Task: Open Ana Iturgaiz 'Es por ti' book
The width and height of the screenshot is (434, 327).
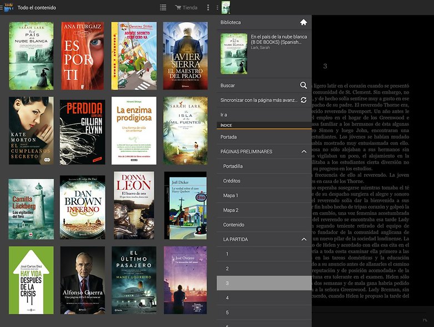Action: (83, 56)
